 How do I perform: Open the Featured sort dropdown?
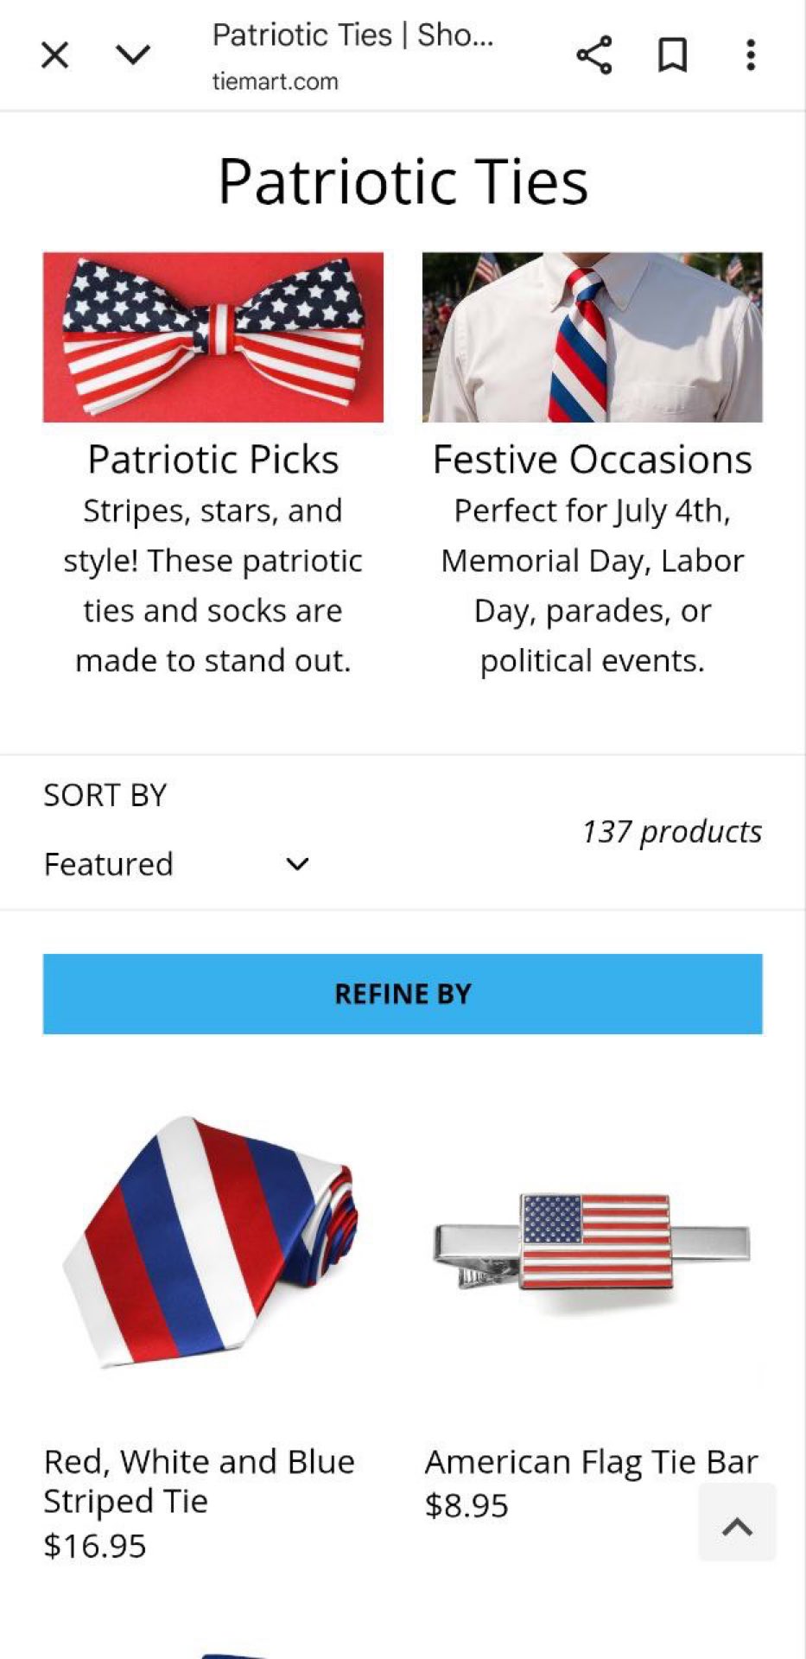click(177, 864)
